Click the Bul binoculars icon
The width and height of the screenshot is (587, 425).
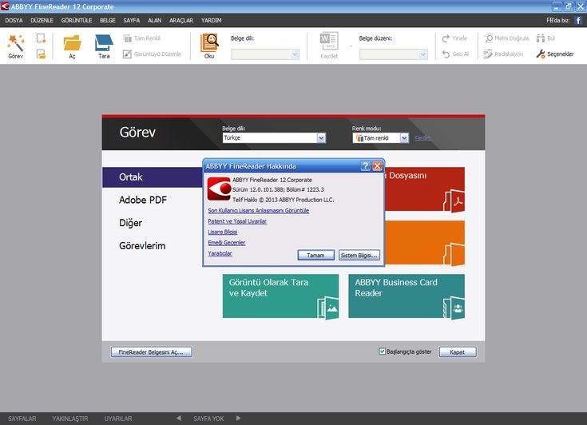click(540, 38)
